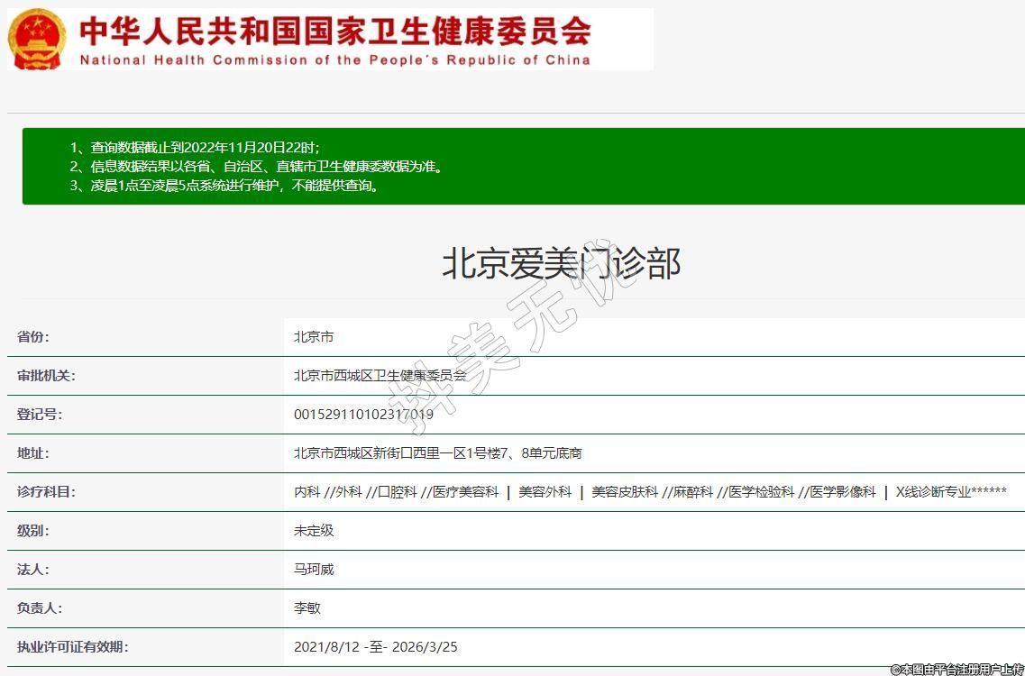The height and width of the screenshot is (676, 1025).
Task: Click the 未定级 level value
Action: coord(314,531)
